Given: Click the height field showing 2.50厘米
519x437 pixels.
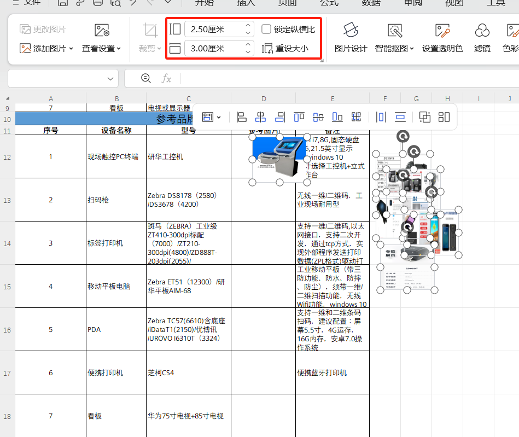Looking at the screenshot, I should [214, 29].
